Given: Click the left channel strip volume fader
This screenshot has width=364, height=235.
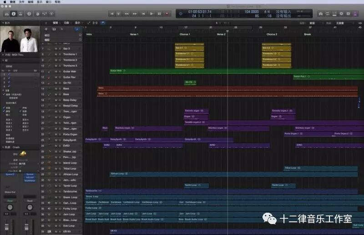Looking at the screenshot, I should pos(7,227).
